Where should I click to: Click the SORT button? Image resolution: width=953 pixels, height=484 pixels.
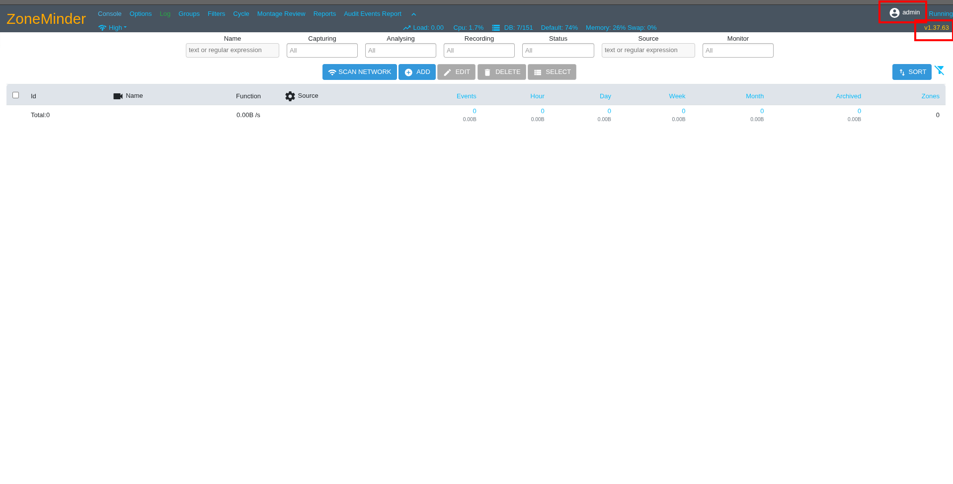click(x=912, y=72)
